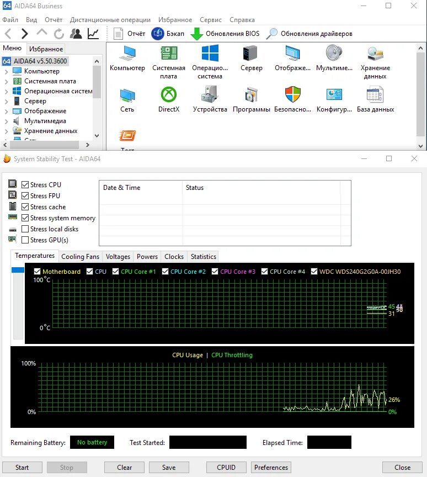
Task: Uncheck Stress cache
Action: click(25, 207)
